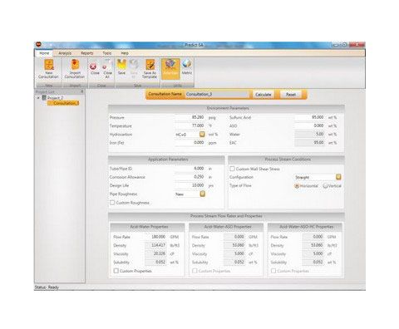Click the Calculate button
Image resolution: width=399 pixels, height=329 pixels.
pos(264,95)
